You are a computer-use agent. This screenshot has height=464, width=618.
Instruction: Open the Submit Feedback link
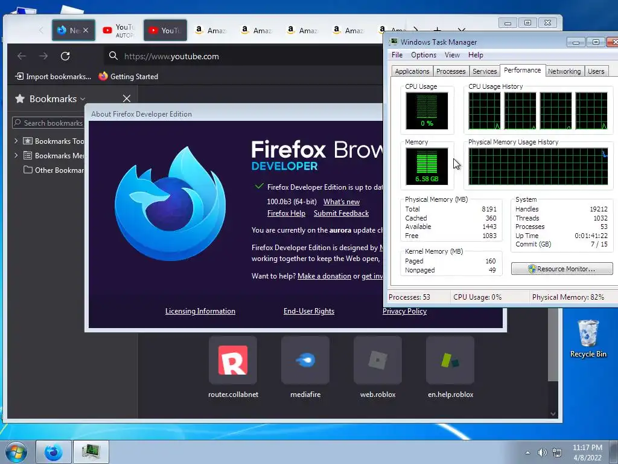[341, 213]
